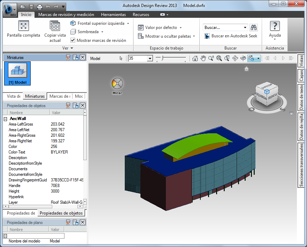307x247 pixels.
Task: Pin the Miniaturas palette
Action: (68, 58)
